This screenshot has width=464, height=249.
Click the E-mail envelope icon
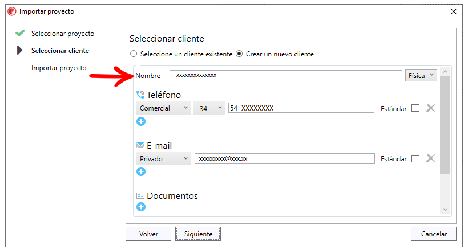tap(140, 145)
